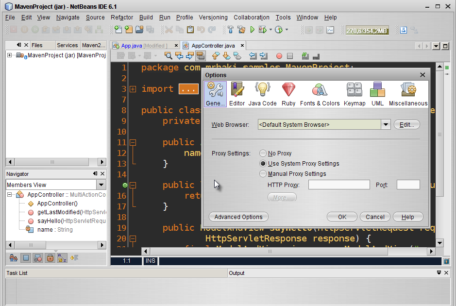This screenshot has width=456, height=306.
Task: Select the Find in editor magnifier icon
Action: pyautogui.click(x=168, y=55)
